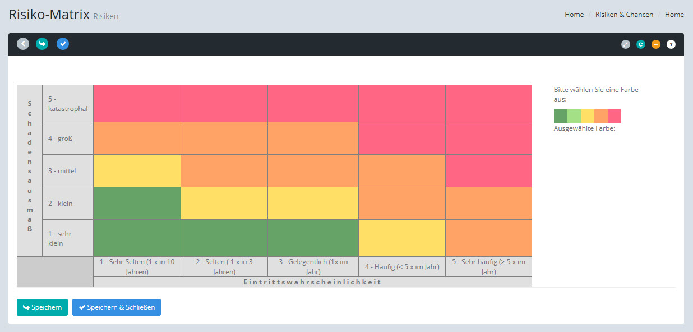Click the teal save icon in toolbar
Image resolution: width=693 pixels, height=332 pixels.
[42, 44]
